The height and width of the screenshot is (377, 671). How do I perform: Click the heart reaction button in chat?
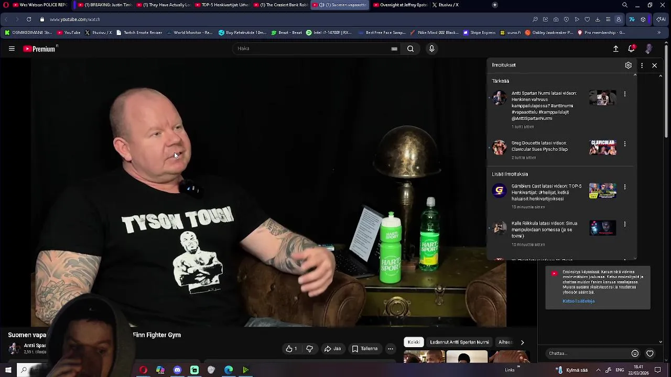[650, 353]
